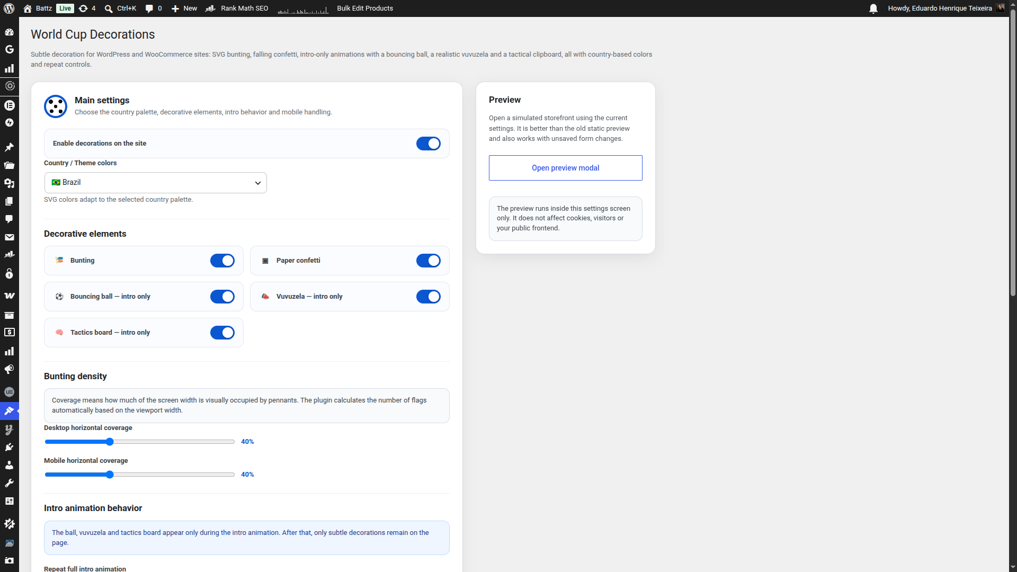Open the Posts pushpin icon in sidebar
The height and width of the screenshot is (572, 1017).
point(9,147)
